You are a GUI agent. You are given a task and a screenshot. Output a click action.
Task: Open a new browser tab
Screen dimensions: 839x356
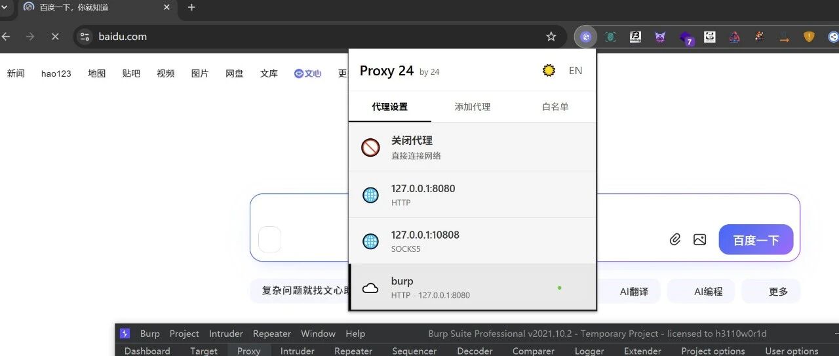click(191, 7)
